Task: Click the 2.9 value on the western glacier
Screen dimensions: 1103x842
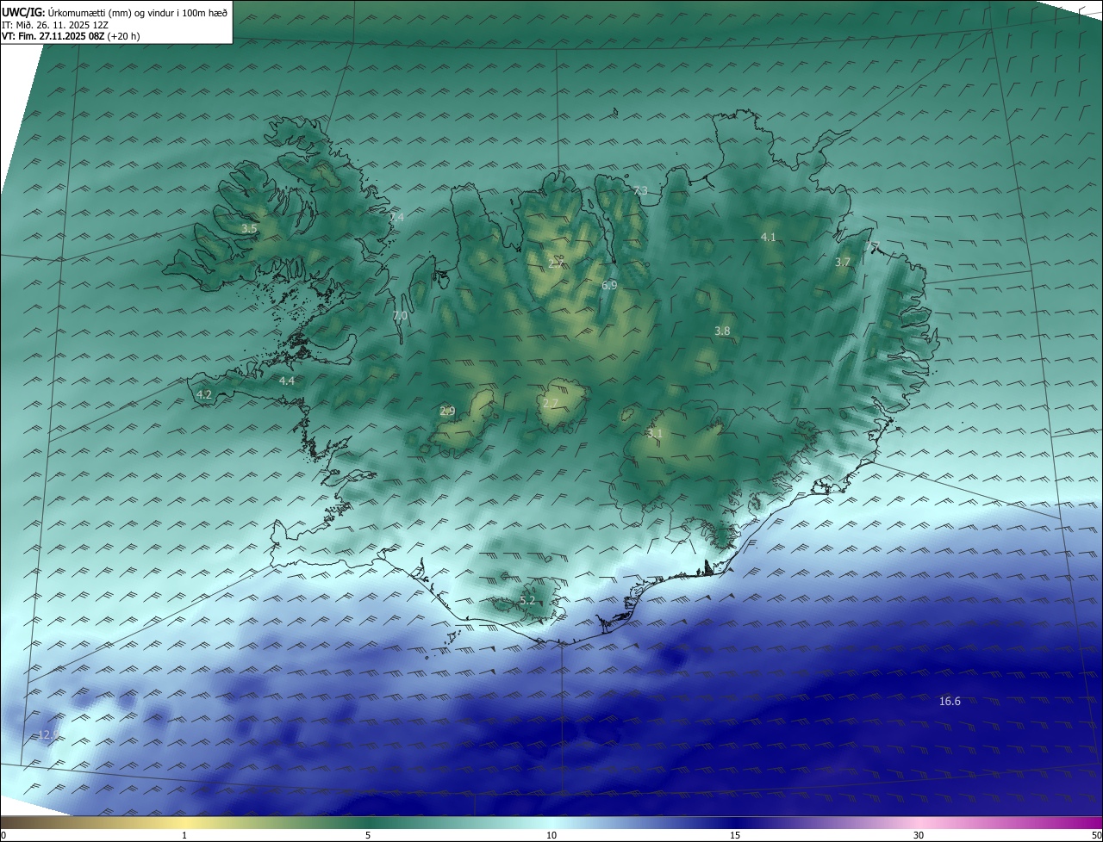Action: (447, 412)
